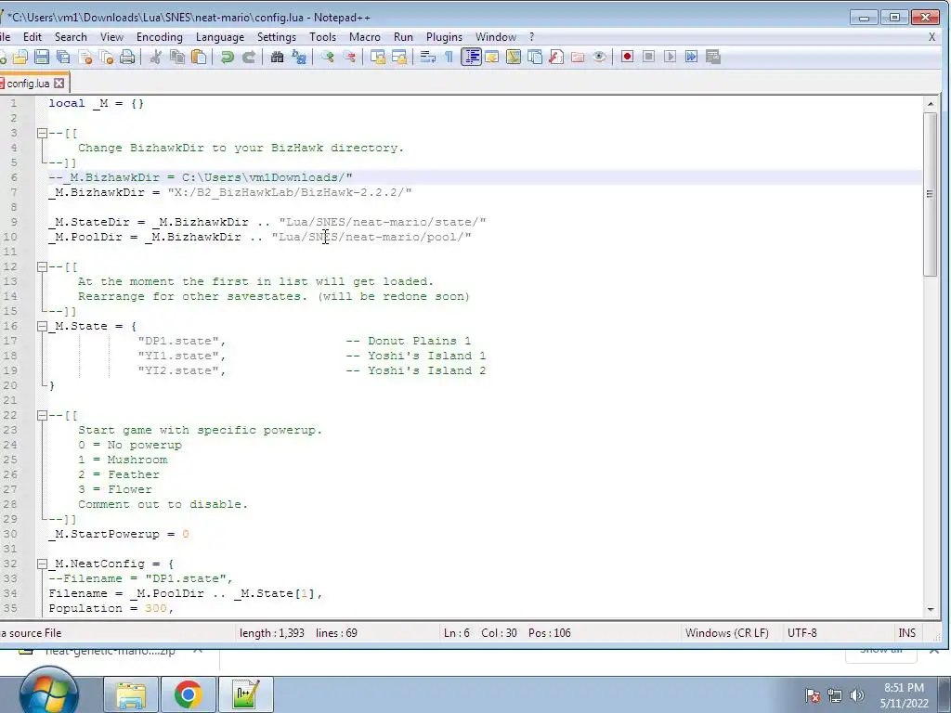Image resolution: width=951 pixels, height=713 pixels.
Task: Collapse the comment block at line 3
Action: (42, 133)
